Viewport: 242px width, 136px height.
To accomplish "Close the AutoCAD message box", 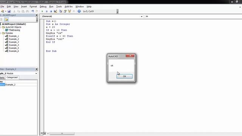I will [130, 56].
